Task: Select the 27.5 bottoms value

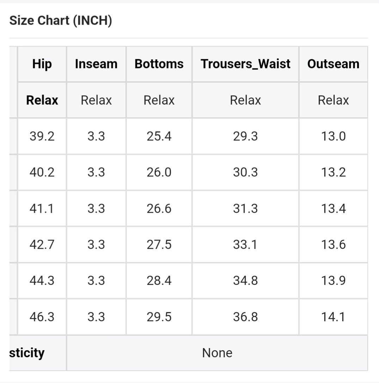Action: (x=159, y=245)
